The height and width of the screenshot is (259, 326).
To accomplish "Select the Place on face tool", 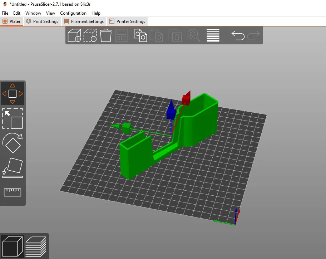I will (x=13, y=168).
